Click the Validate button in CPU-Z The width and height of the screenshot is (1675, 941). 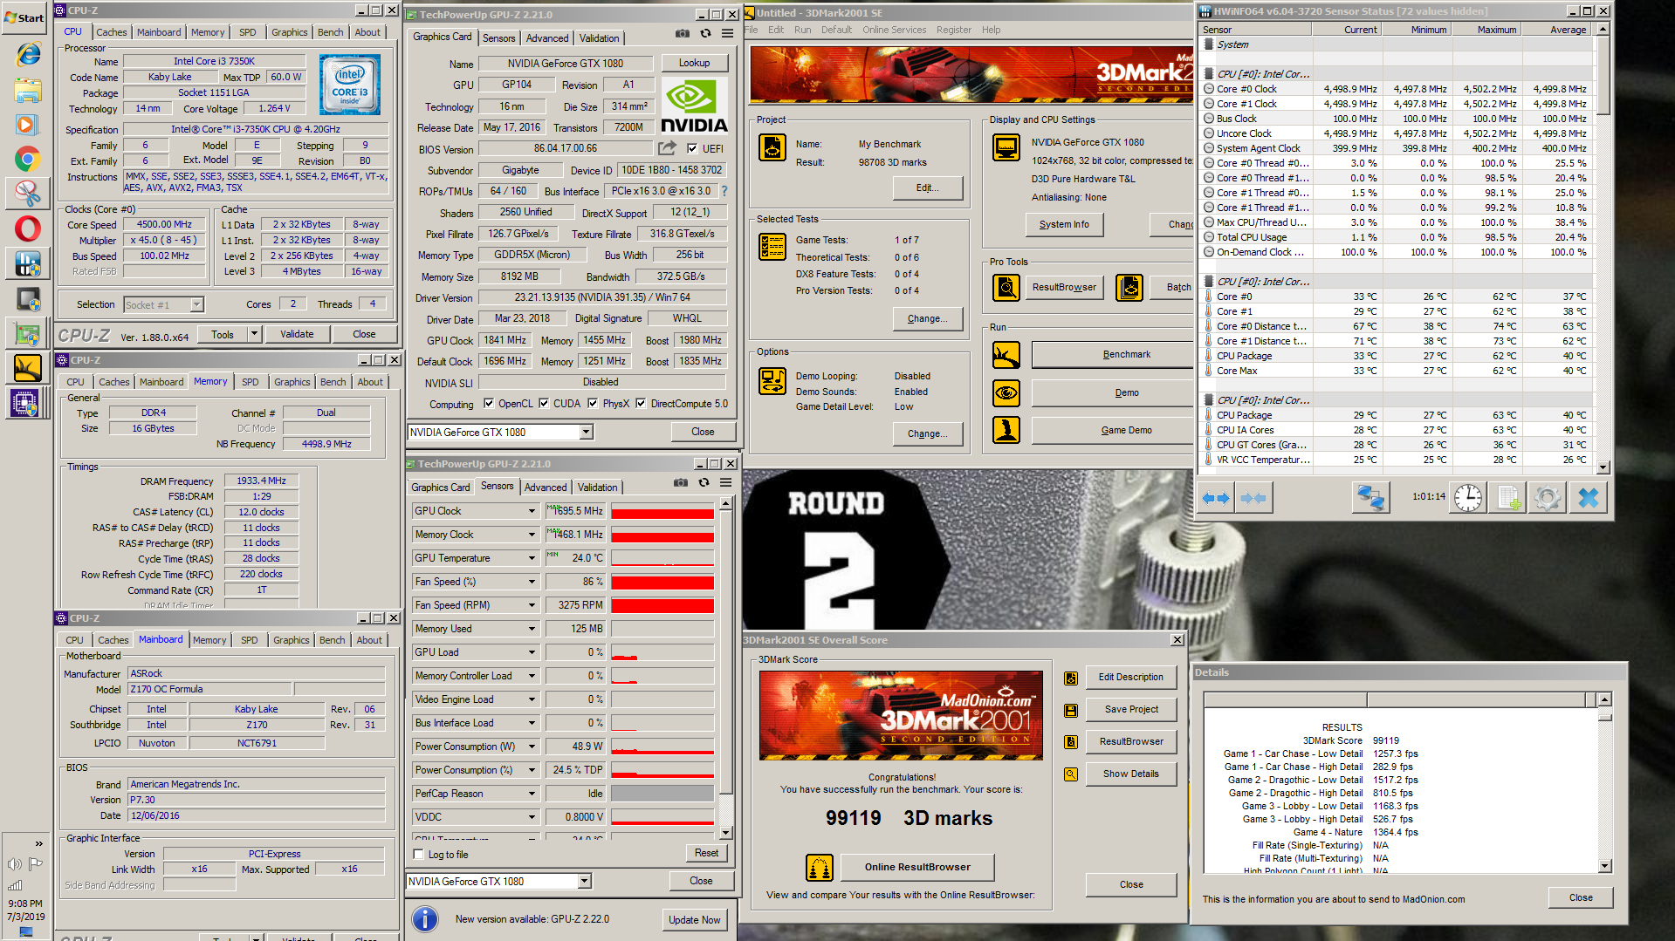coord(297,334)
